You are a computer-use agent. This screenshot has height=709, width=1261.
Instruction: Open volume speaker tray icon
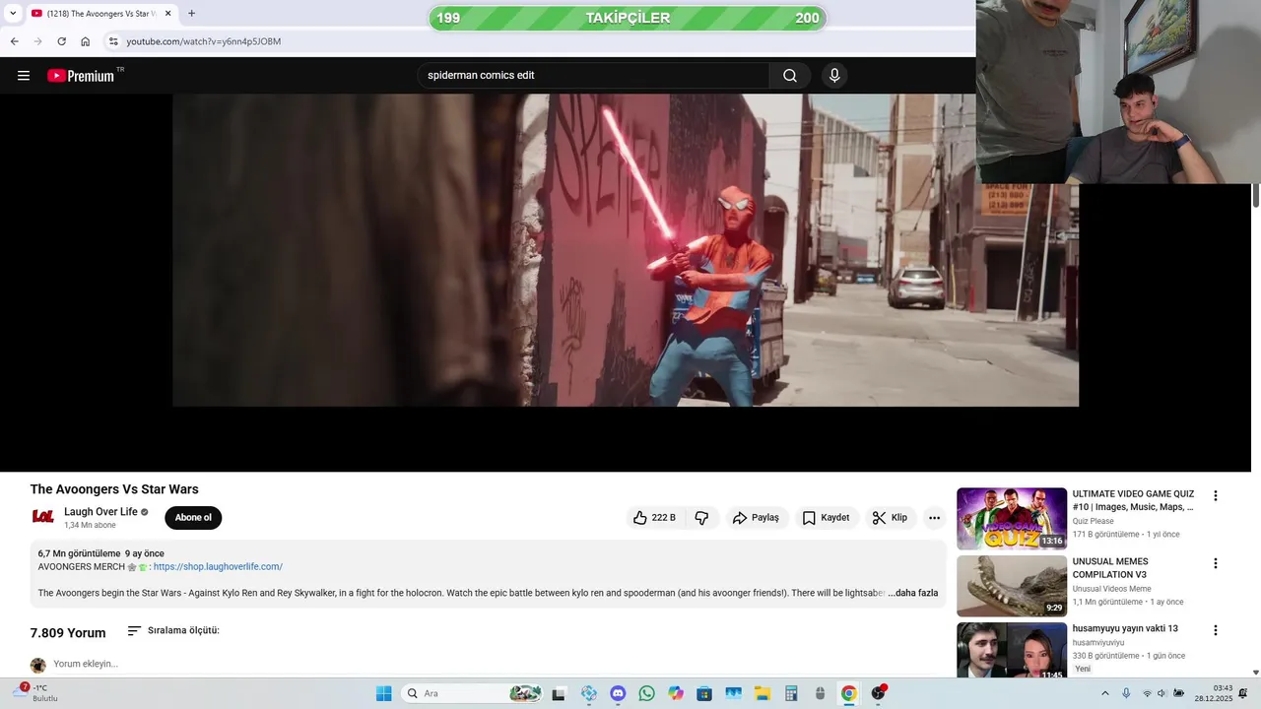tap(1161, 693)
